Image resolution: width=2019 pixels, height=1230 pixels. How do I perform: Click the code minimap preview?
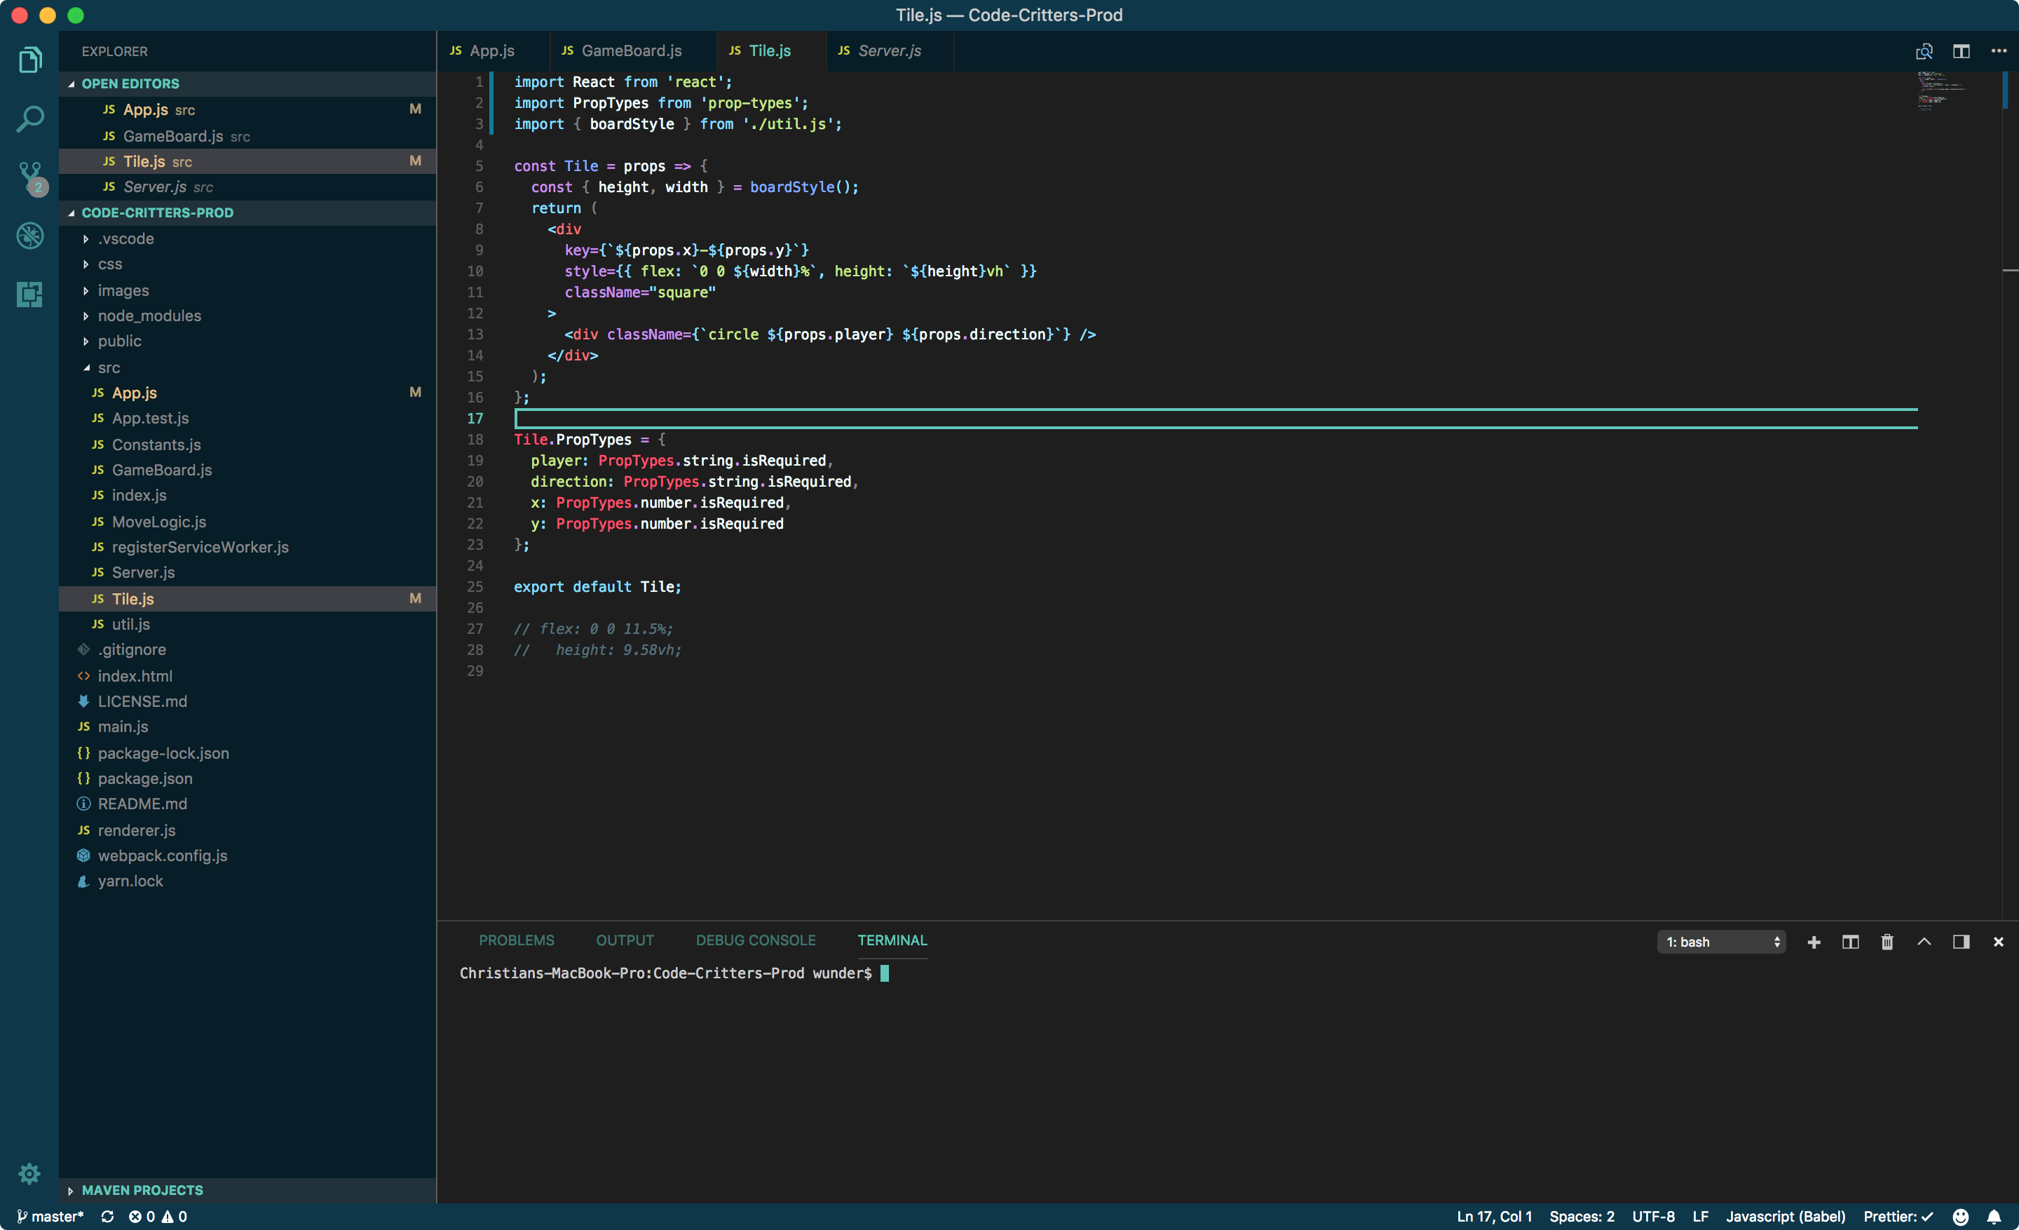click(x=1940, y=90)
